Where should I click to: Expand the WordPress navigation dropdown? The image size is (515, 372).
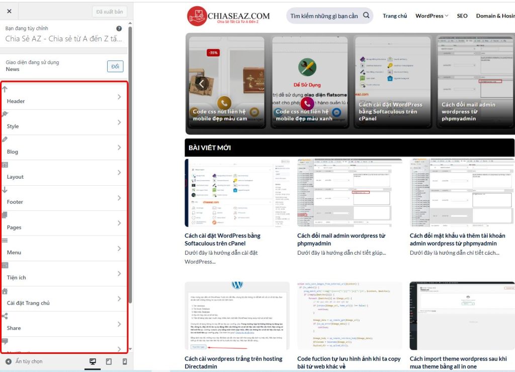432,16
